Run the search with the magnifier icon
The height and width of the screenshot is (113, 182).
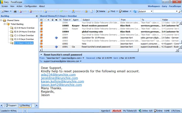point(180,11)
